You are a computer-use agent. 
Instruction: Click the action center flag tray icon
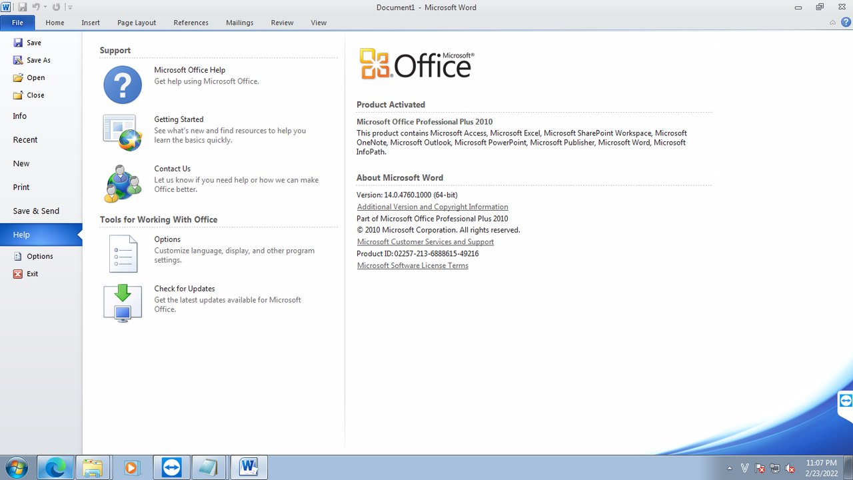(x=760, y=468)
